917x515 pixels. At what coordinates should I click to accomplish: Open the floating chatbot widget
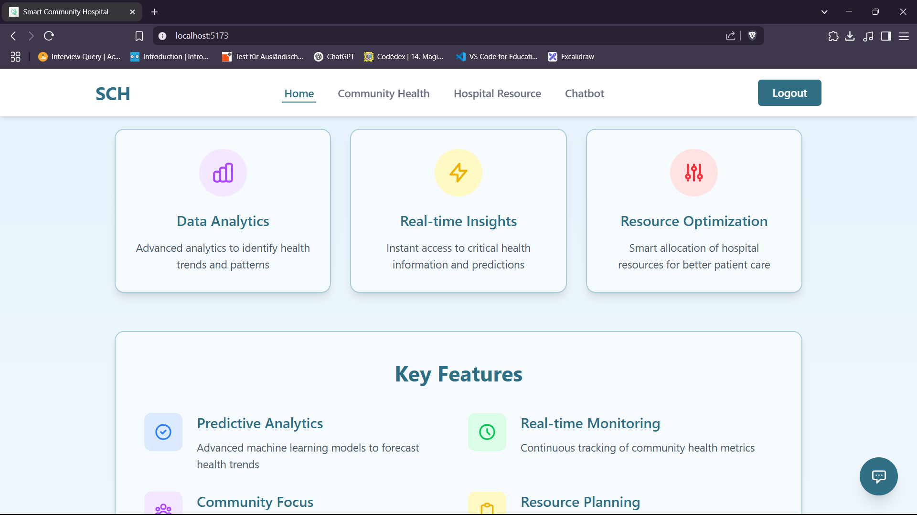point(878,476)
